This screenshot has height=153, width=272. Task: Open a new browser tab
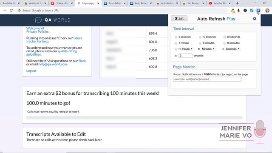point(237,3)
